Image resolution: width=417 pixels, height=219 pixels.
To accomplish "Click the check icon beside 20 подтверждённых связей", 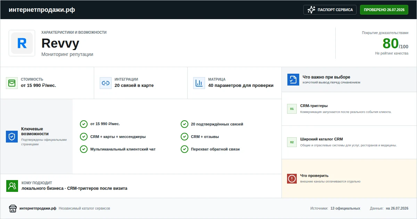I will click(x=185, y=124).
